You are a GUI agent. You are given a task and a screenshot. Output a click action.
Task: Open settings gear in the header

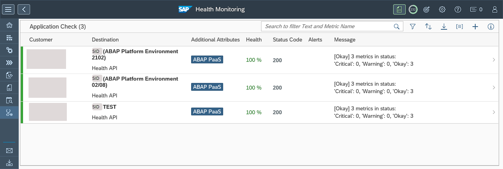tap(442, 9)
